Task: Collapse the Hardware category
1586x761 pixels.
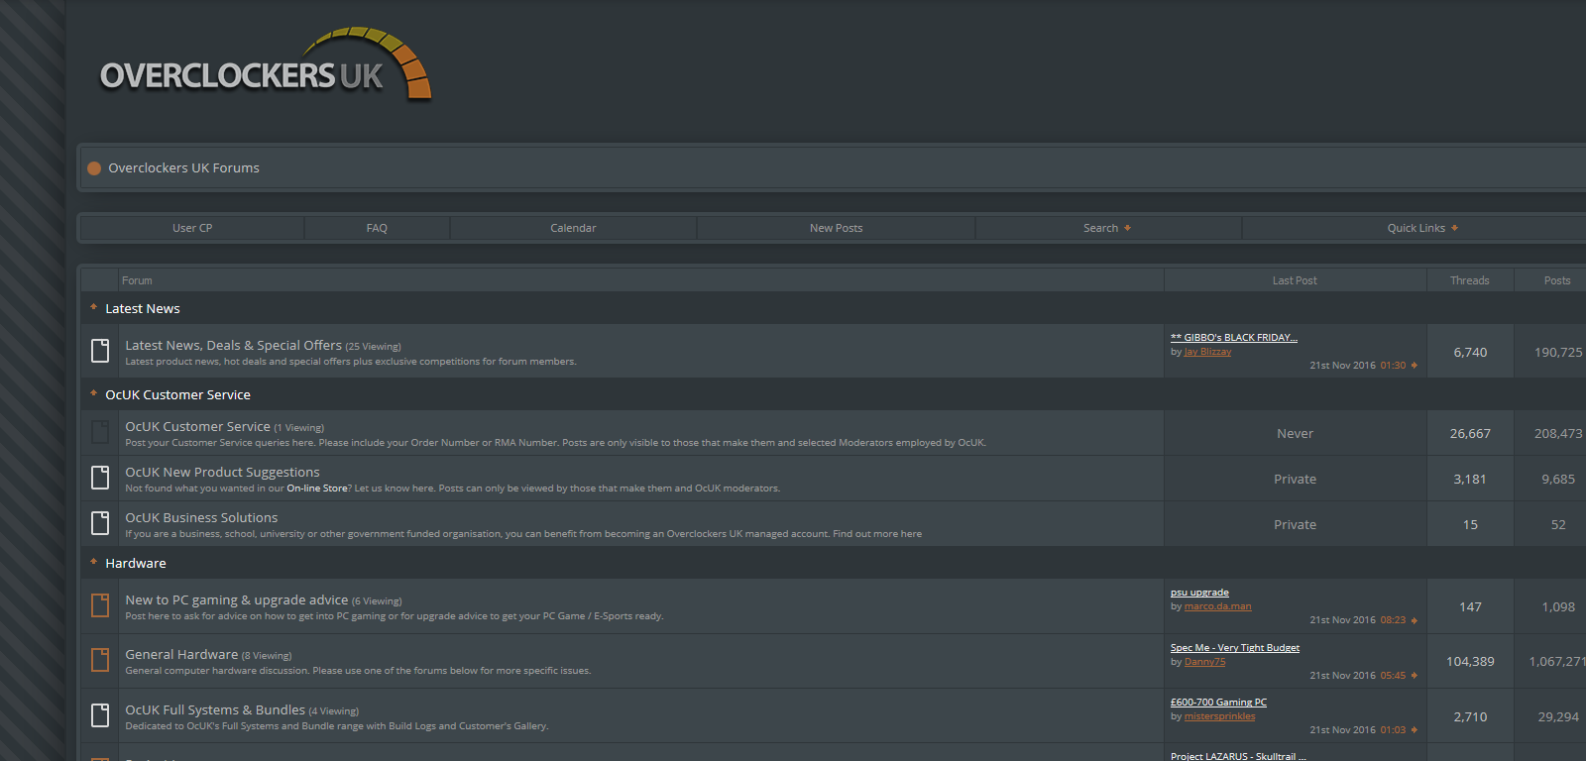Action: [x=93, y=562]
